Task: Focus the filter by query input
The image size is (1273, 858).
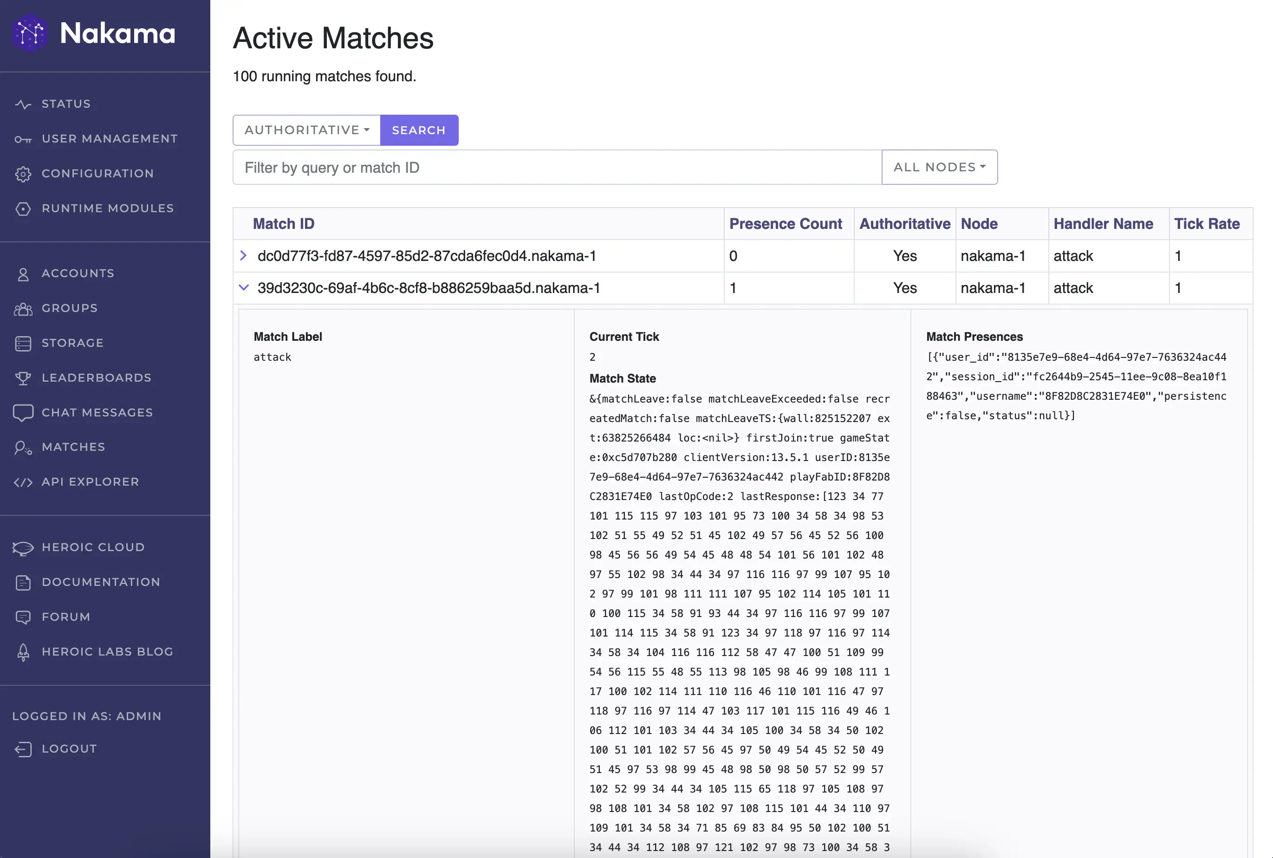Action: point(558,168)
